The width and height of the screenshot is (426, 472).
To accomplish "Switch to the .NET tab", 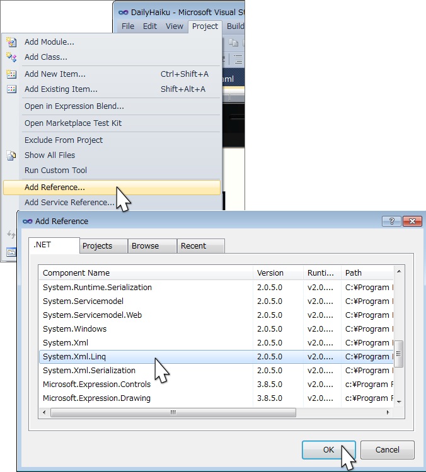I will point(54,245).
